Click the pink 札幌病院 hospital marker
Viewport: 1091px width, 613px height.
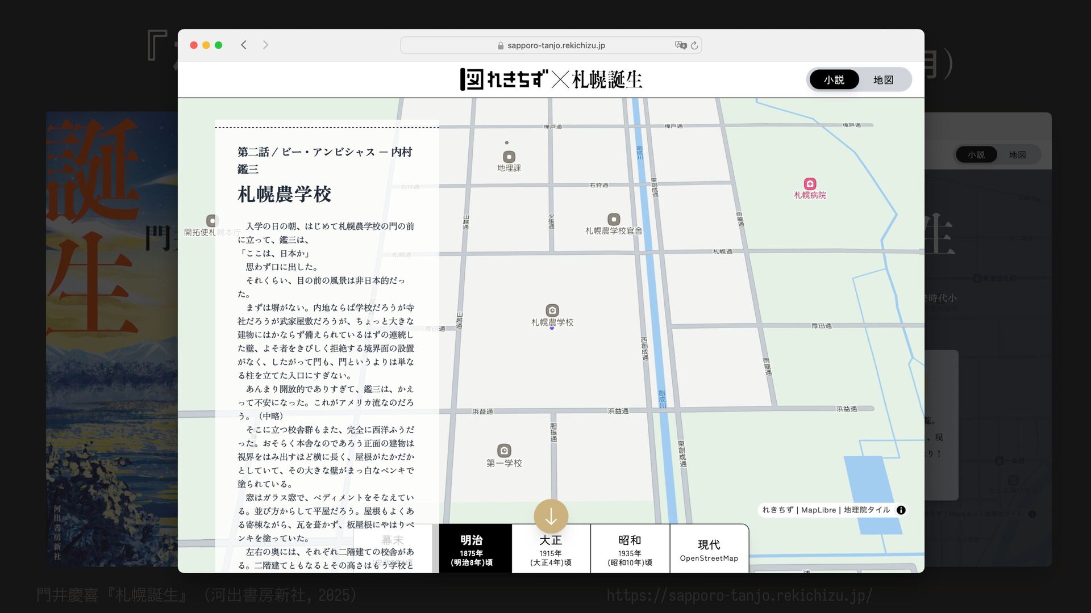[810, 184]
